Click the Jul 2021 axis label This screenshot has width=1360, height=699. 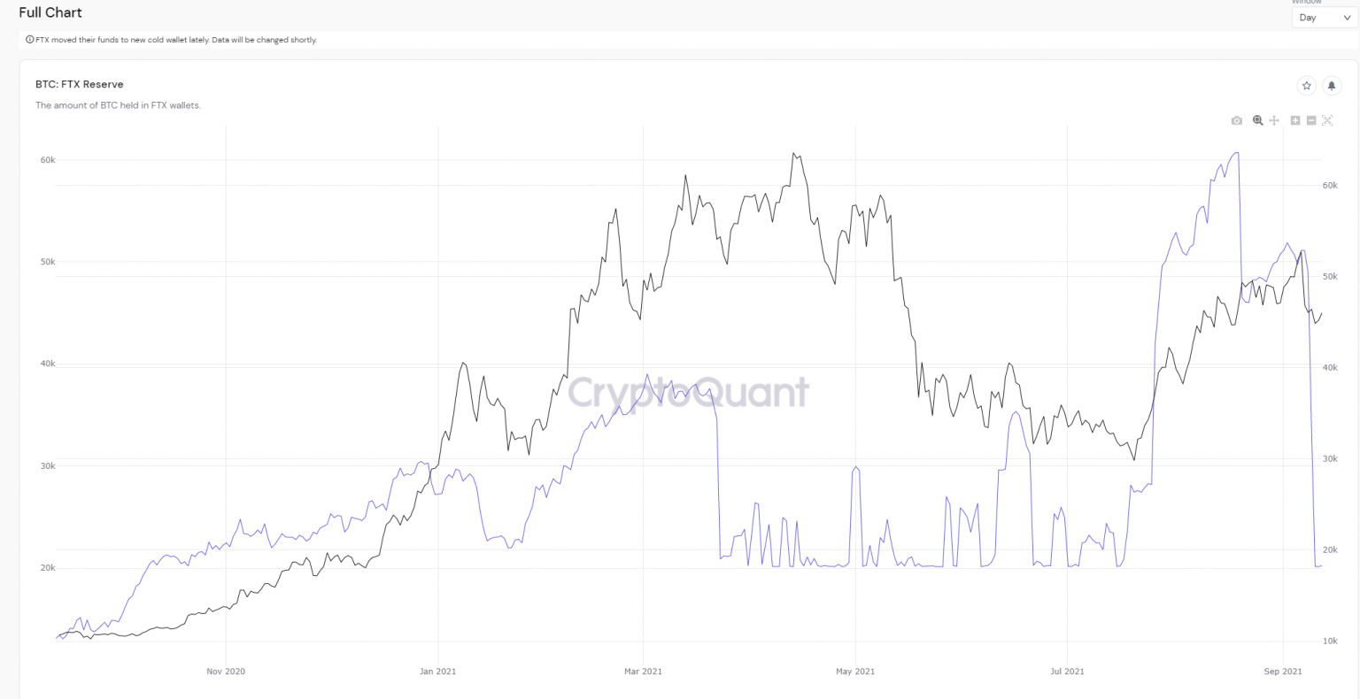1067,672
